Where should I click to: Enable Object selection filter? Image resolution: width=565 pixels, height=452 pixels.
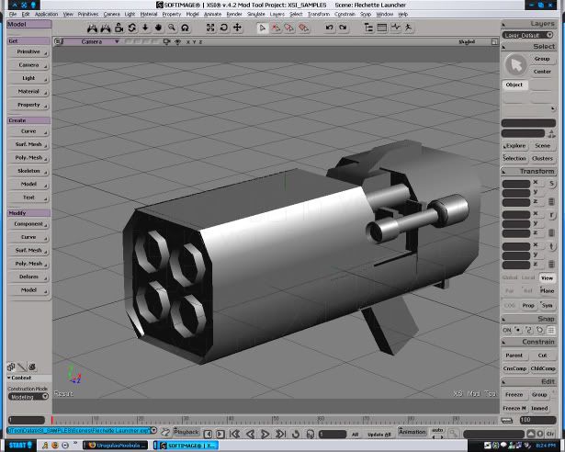(514, 85)
